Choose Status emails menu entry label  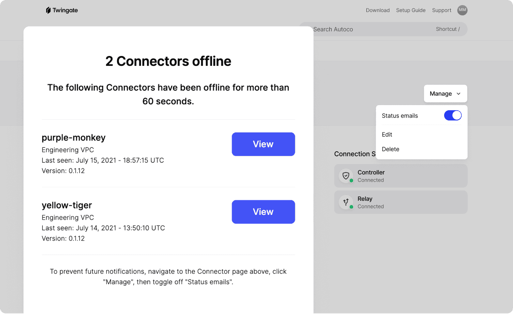pyautogui.click(x=400, y=116)
